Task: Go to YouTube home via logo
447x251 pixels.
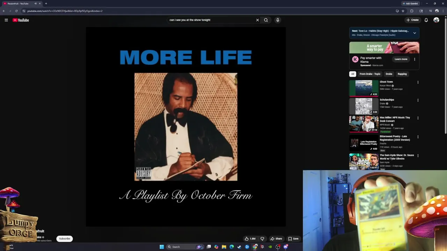Action: click(21, 20)
